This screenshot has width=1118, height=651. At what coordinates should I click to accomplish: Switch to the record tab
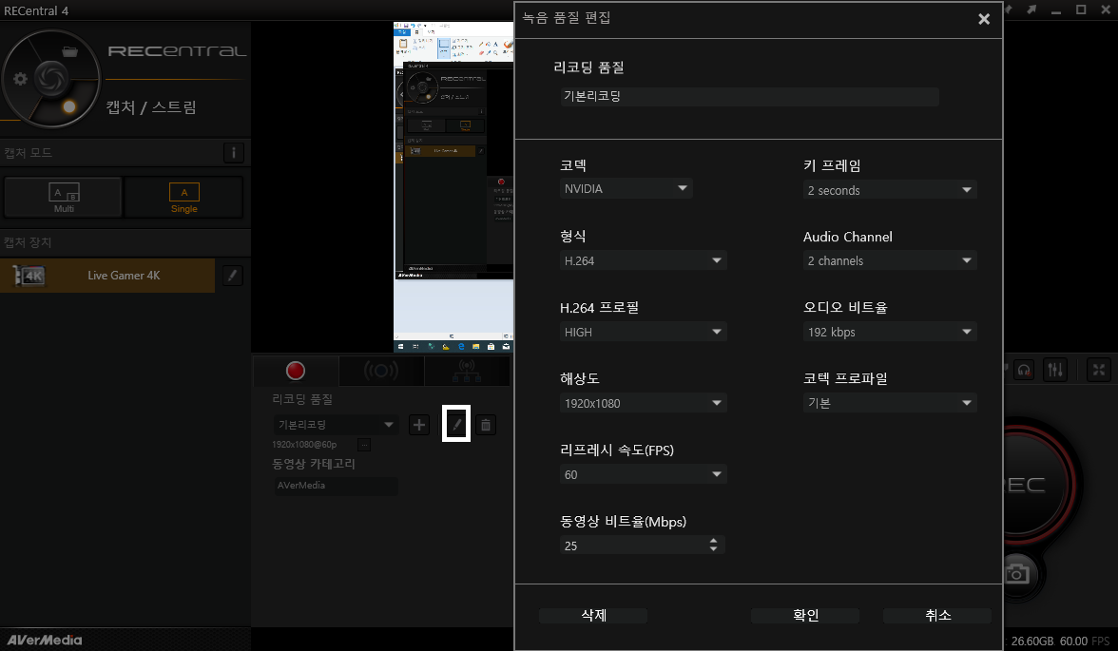pos(295,371)
